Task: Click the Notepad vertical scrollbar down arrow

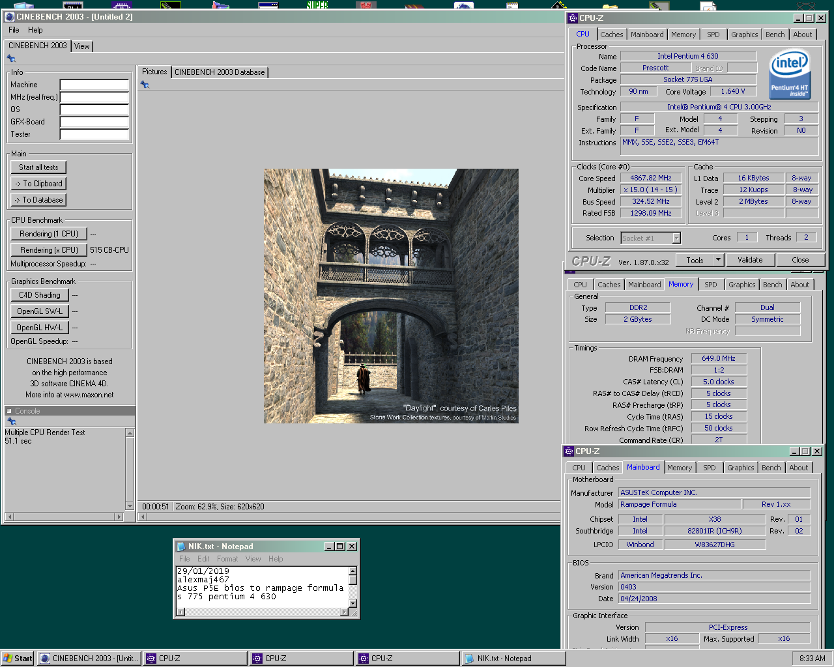Action: 352,603
